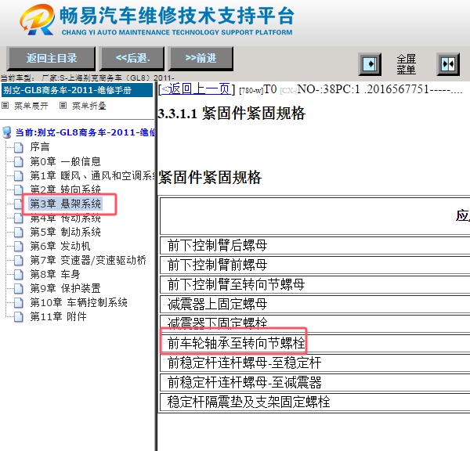The image size is (470, 451).
Task: Open the 全屏菜单 fullscreen menu link
Action: 406,64
